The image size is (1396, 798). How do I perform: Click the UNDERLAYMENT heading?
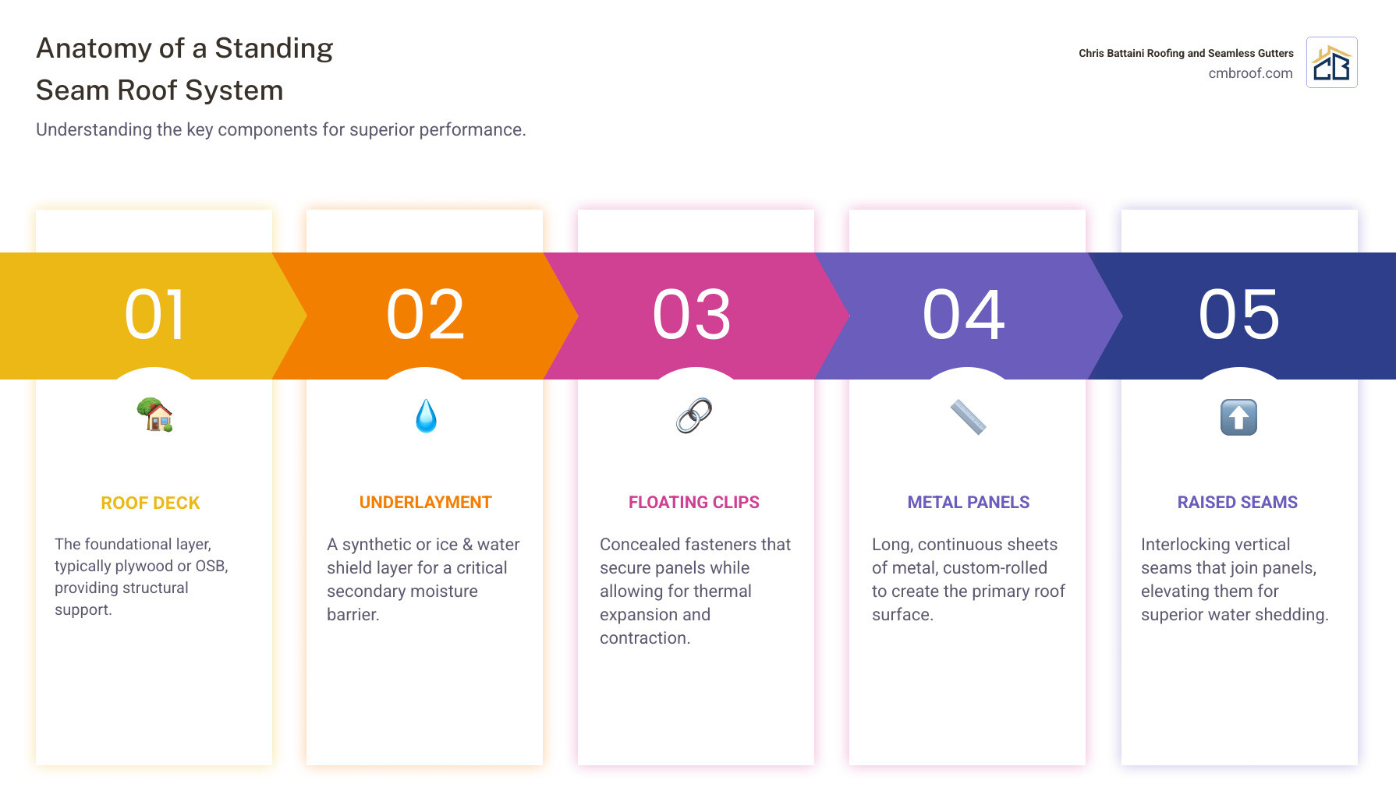(426, 503)
